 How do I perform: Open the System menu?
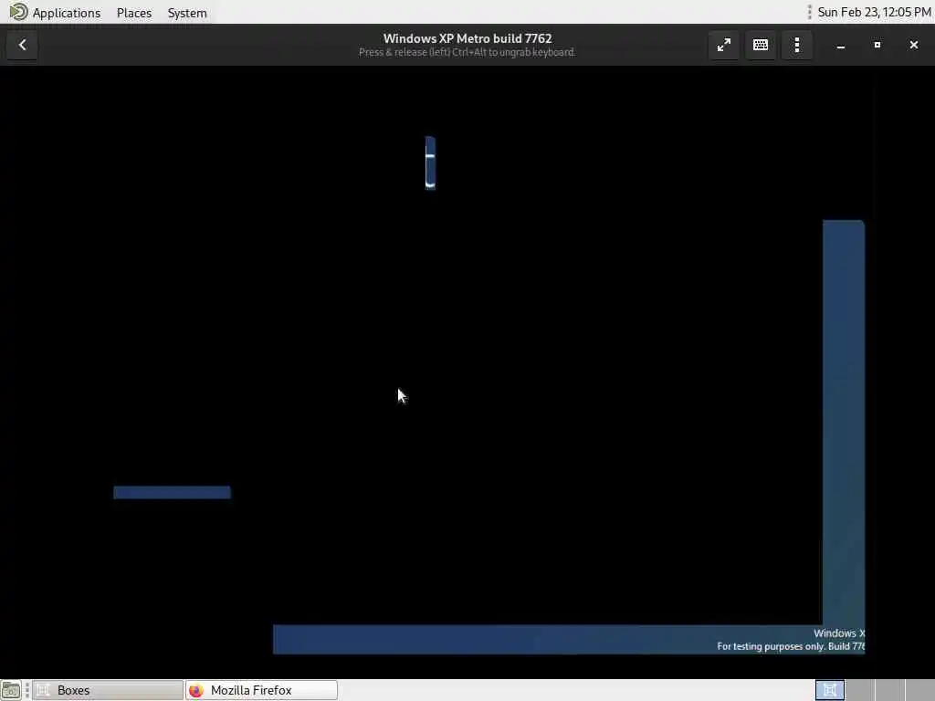(187, 13)
